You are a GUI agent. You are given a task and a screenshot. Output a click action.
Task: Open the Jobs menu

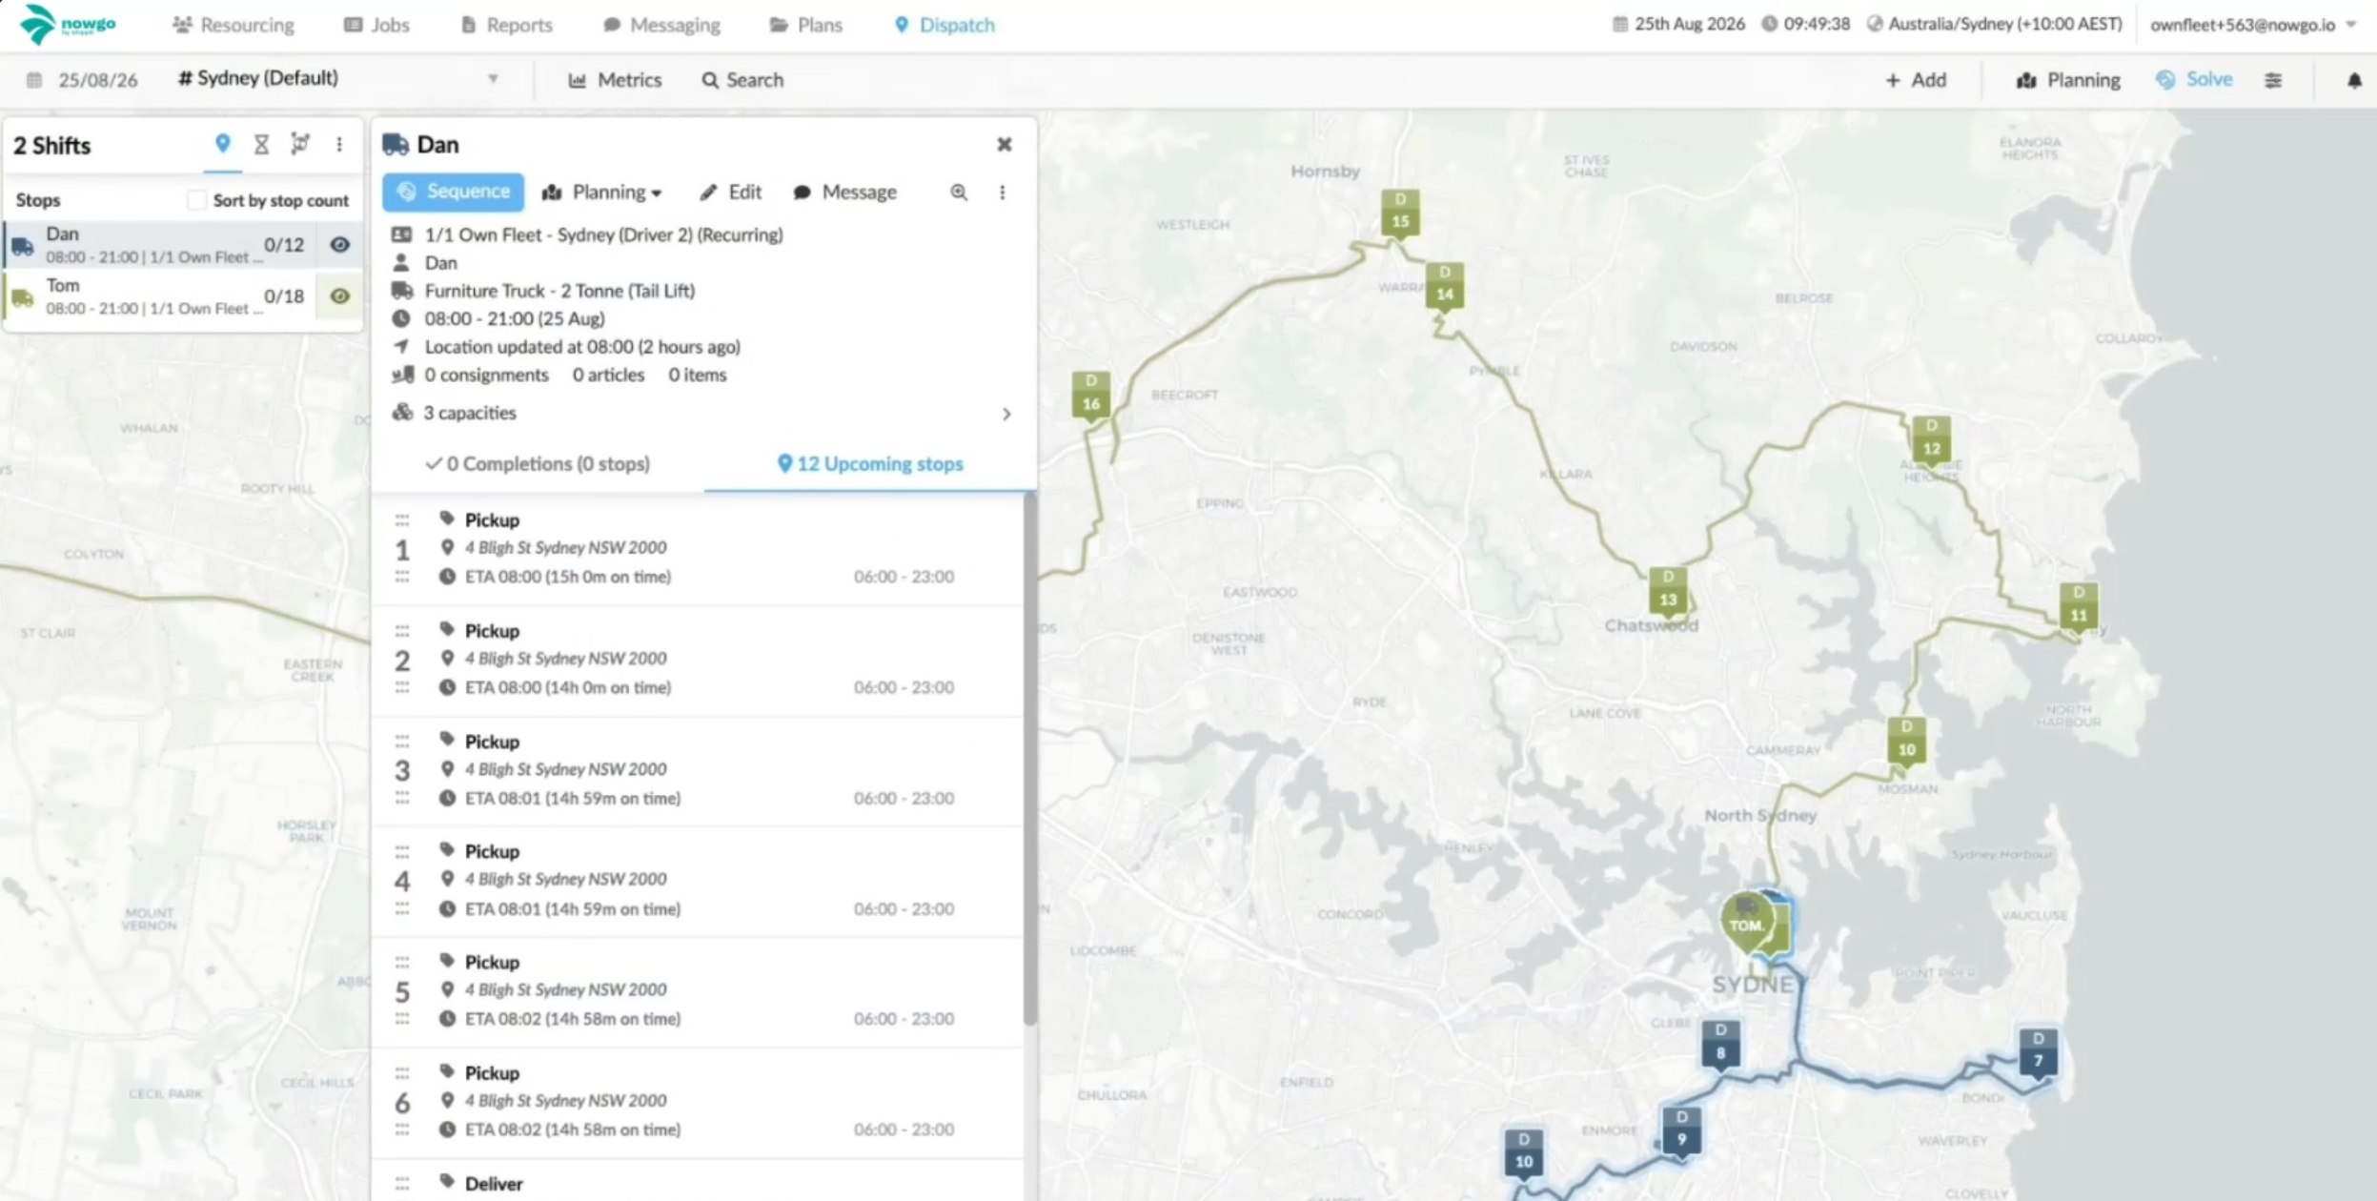click(x=376, y=25)
